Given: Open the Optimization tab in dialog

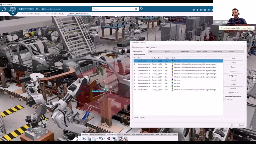Looking at the screenshot, I should 220,51.
